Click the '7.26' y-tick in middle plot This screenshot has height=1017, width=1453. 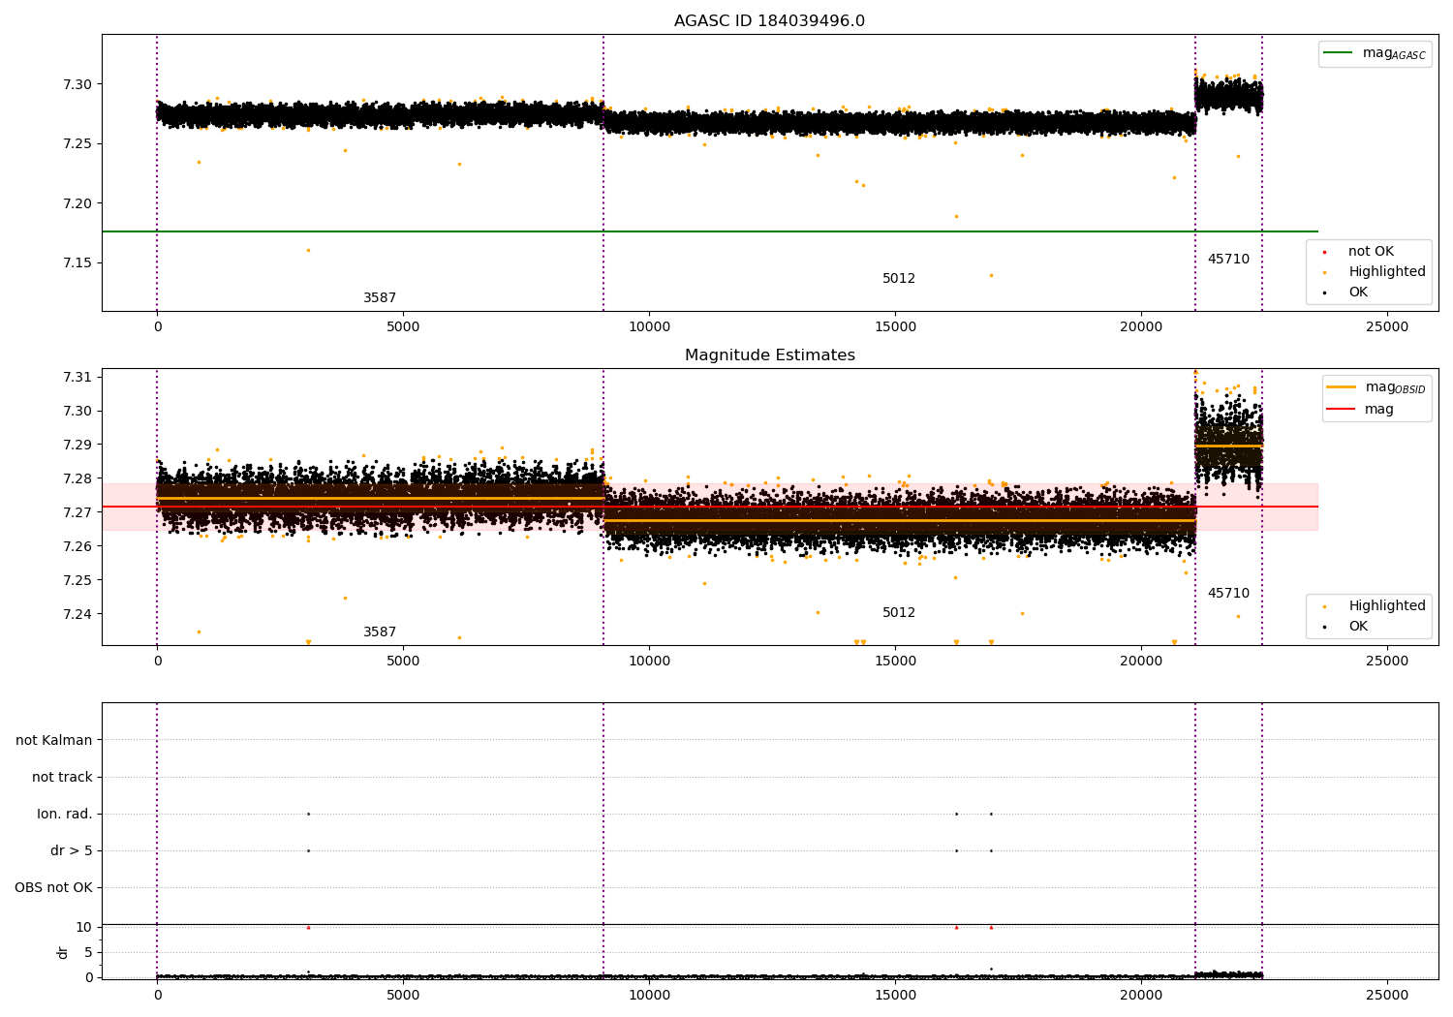pos(77,546)
